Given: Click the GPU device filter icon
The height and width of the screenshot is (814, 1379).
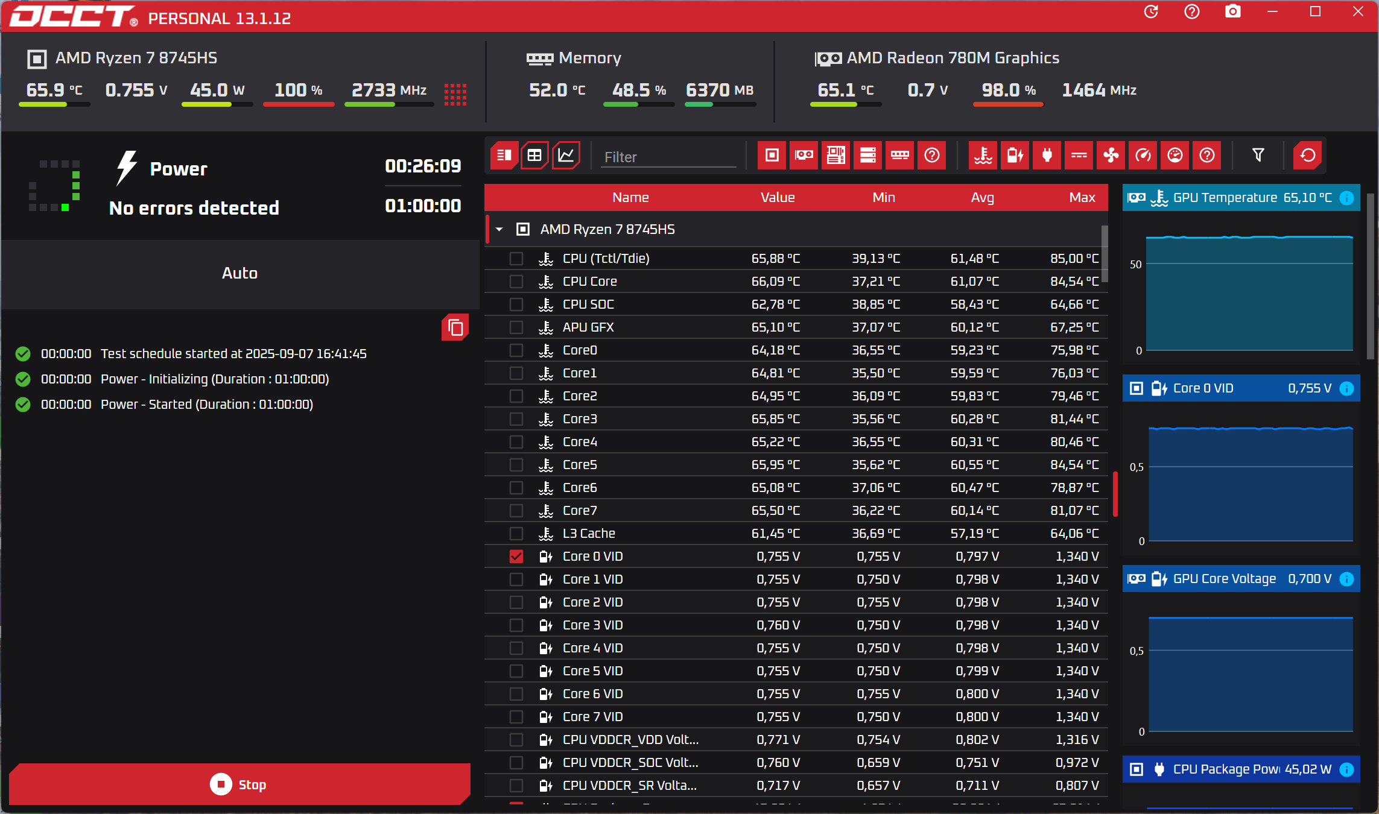Looking at the screenshot, I should [x=804, y=156].
